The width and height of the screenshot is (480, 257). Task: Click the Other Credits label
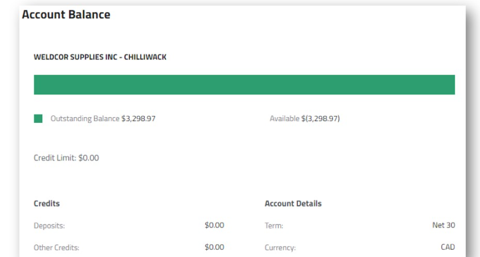pyautogui.click(x=56, y=248)
